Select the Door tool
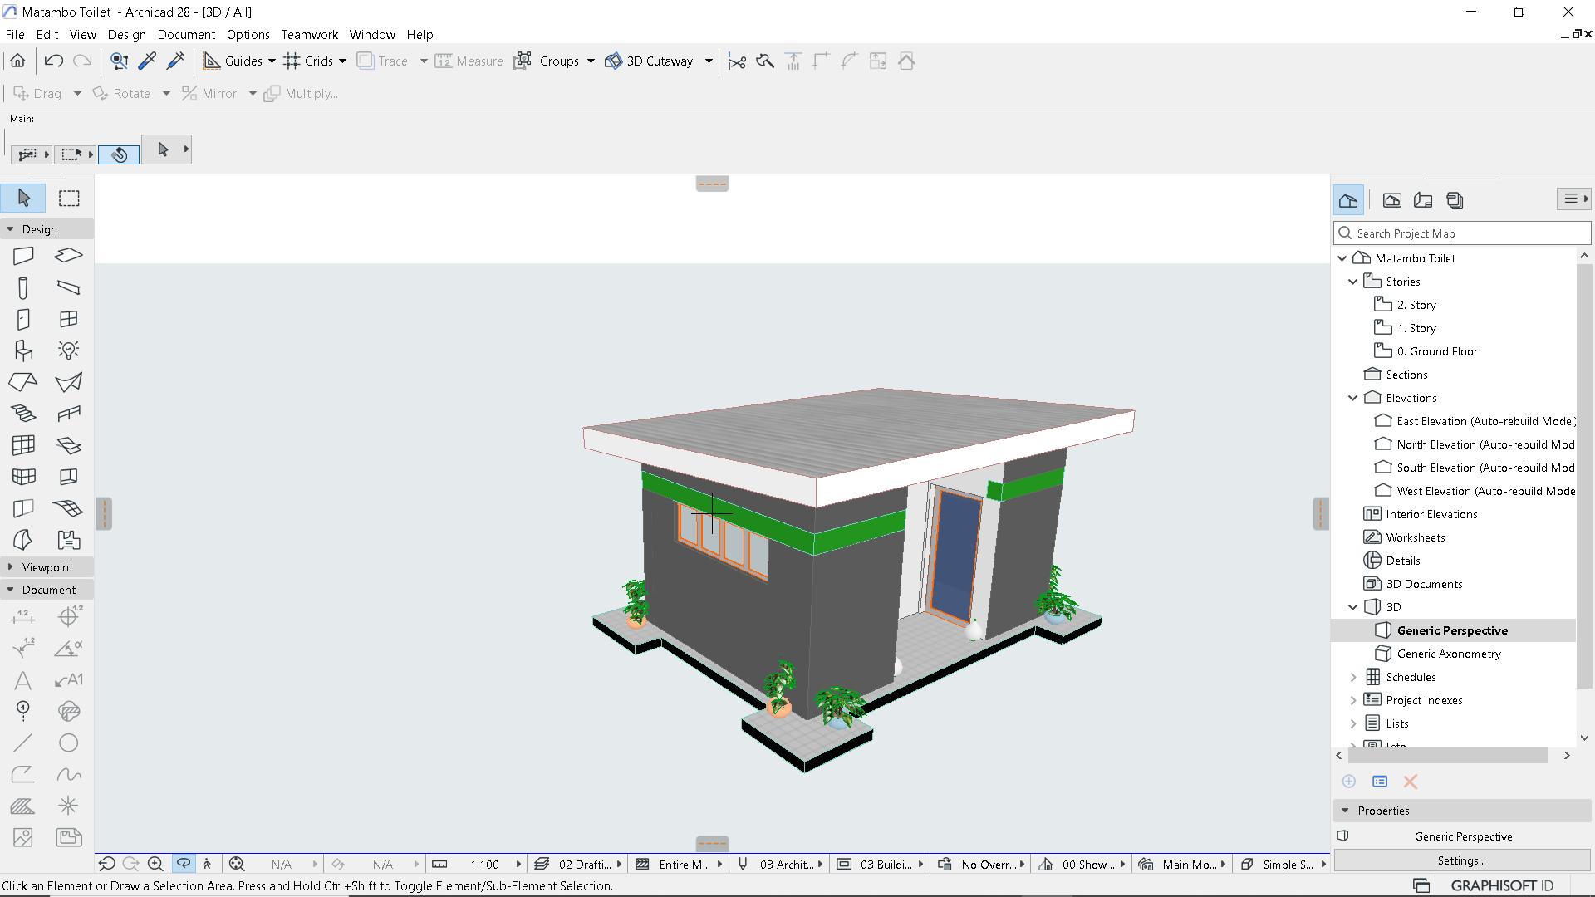Image resolution: width=1595 pixels, height=897 pixels. [x=23, y=320]
